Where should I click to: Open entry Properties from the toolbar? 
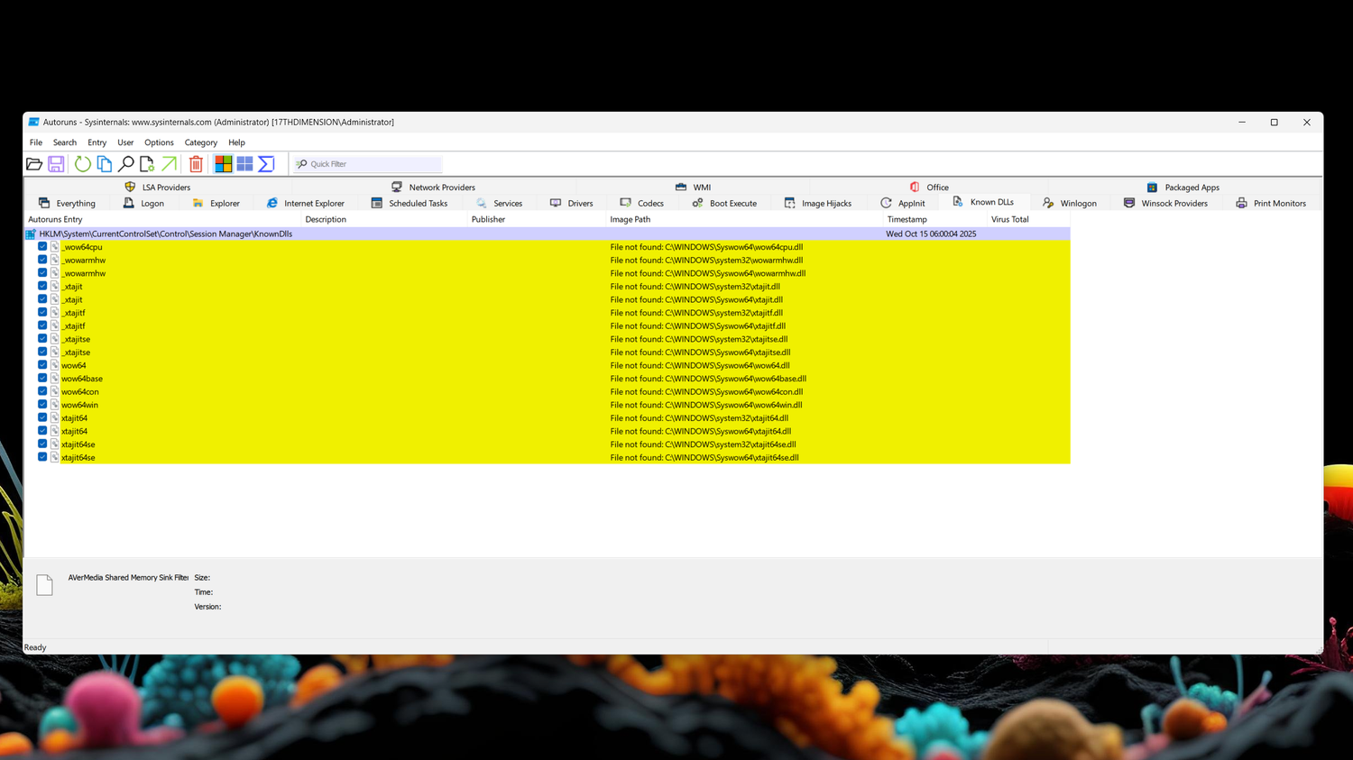147,164
